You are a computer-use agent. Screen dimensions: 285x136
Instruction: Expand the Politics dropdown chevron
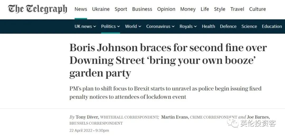click(x=118, y=26)
